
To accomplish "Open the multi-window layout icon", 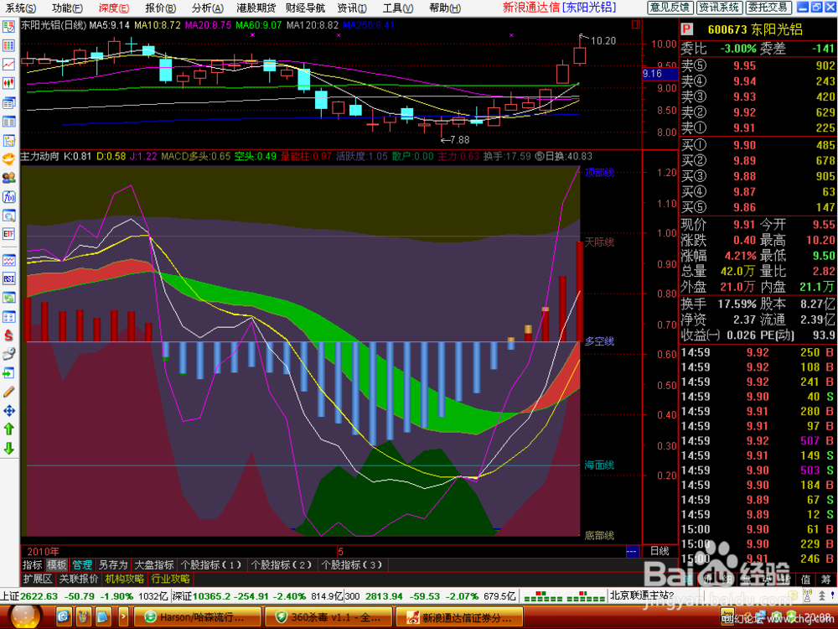I will [x=8, y=103].
